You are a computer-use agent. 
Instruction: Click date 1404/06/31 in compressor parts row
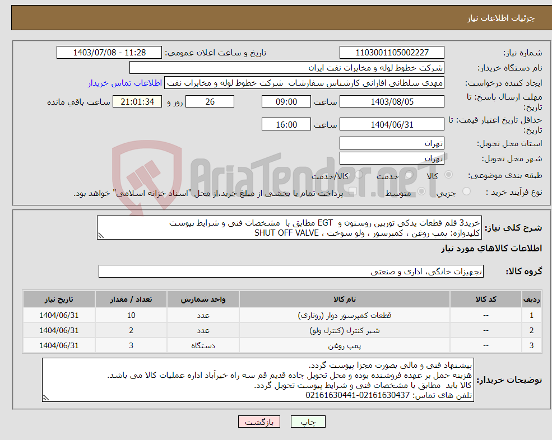pos(59,315)
